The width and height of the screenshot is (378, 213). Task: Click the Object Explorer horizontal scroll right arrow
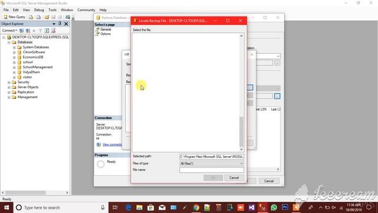click(67, 193)
